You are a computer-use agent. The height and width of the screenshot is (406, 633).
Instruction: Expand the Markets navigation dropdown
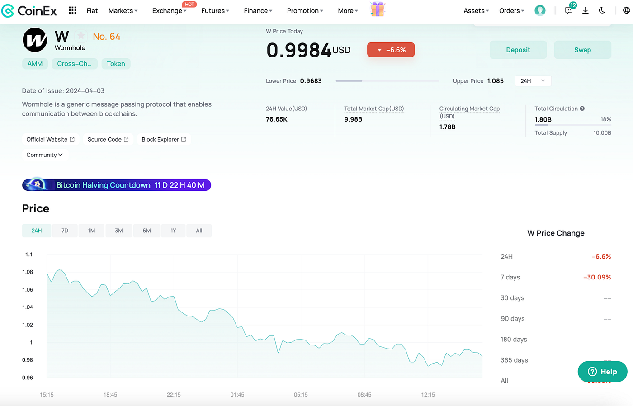(123, 10)
